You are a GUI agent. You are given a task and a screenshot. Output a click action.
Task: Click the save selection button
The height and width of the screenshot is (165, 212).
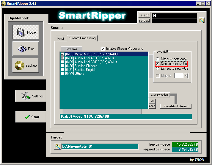(159, 94)
